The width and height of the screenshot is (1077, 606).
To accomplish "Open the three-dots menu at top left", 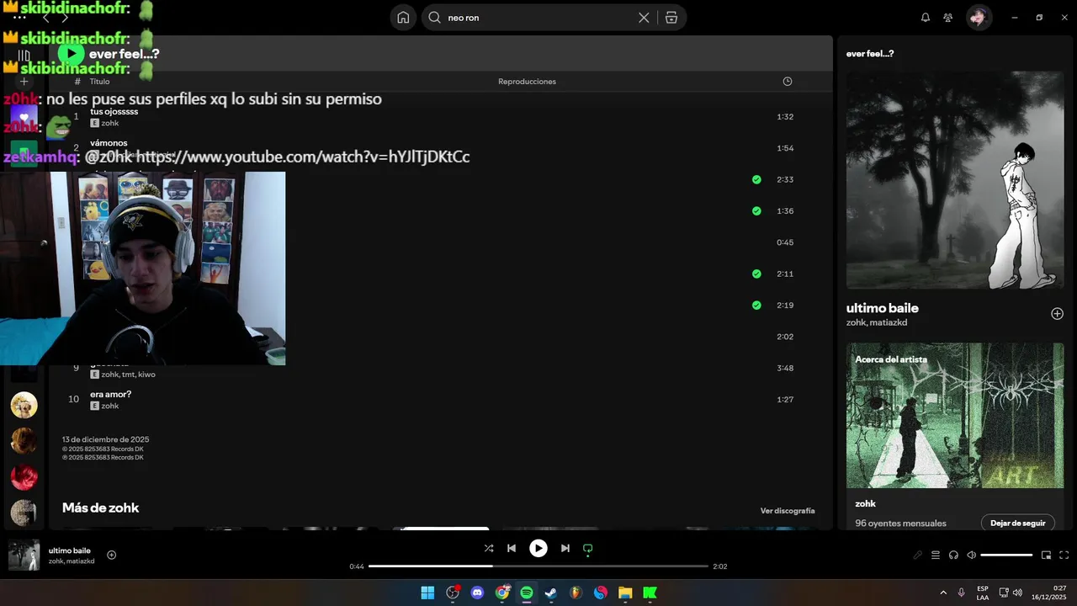I will coord(19,18).
